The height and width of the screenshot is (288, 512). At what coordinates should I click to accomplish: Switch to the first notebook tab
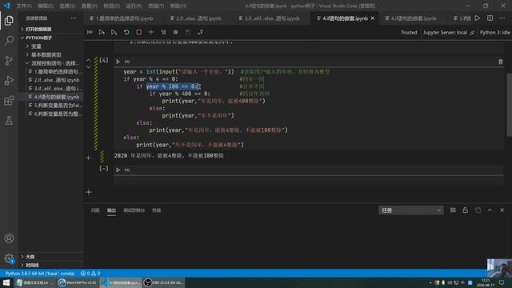pos(124,18)
